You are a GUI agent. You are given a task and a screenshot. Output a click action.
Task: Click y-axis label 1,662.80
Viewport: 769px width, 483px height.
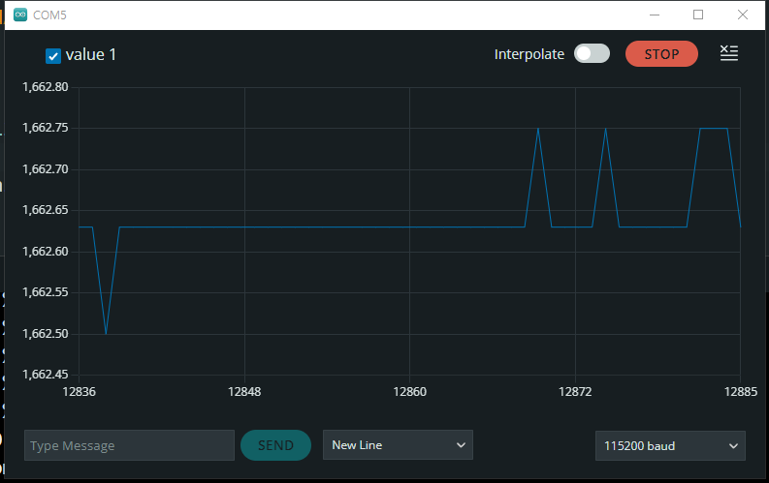click(x=46, y=87)
